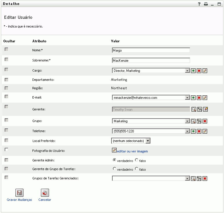Click the help question mark icon
224x213 pixels.
point(199,4)
